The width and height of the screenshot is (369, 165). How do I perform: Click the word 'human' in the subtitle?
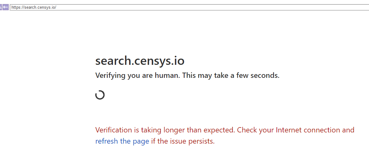[x=167, y=76]
